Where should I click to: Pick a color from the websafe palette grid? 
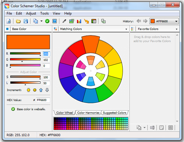(91, 124)
